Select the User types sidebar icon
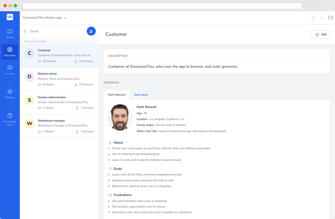This screenshot has width=335, height=219. (x=10, y=52)
